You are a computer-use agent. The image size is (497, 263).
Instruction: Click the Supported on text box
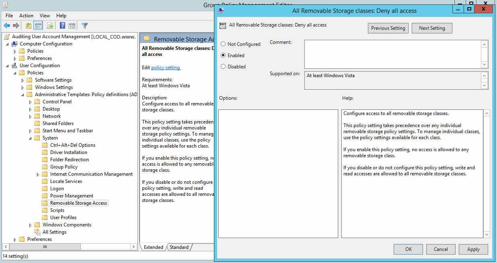pos(392,80)
